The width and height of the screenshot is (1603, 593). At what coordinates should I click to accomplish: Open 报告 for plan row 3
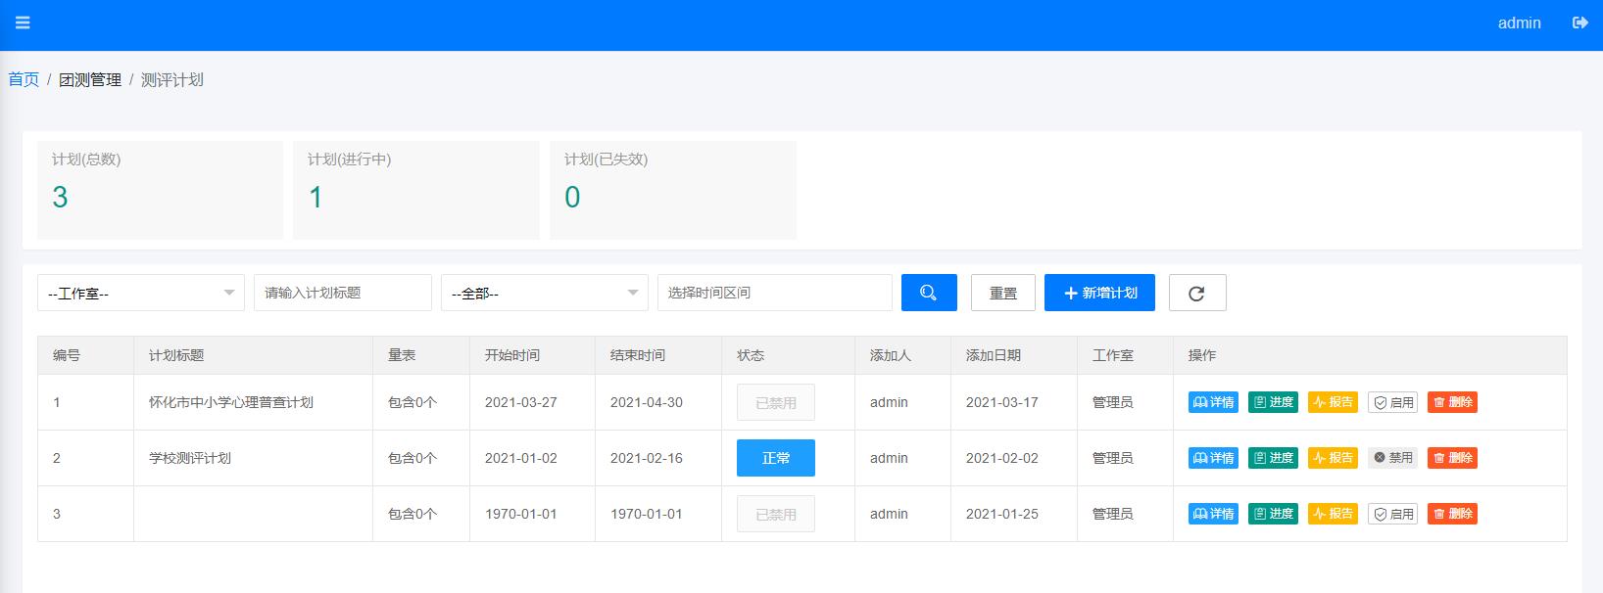point(1333,514)
